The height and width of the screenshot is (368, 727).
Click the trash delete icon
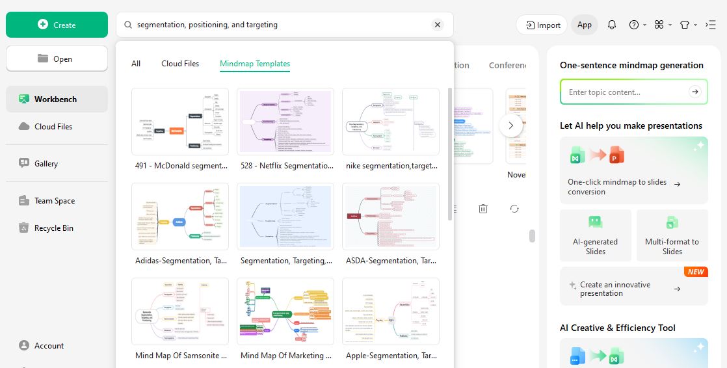point(482,209)
